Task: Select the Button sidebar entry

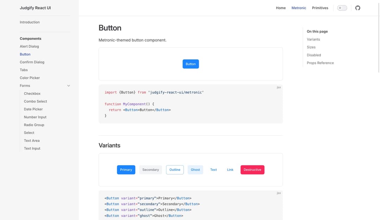Action: coord(25,54)
